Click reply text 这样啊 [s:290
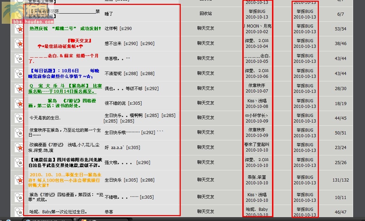 tap(118, 29)
